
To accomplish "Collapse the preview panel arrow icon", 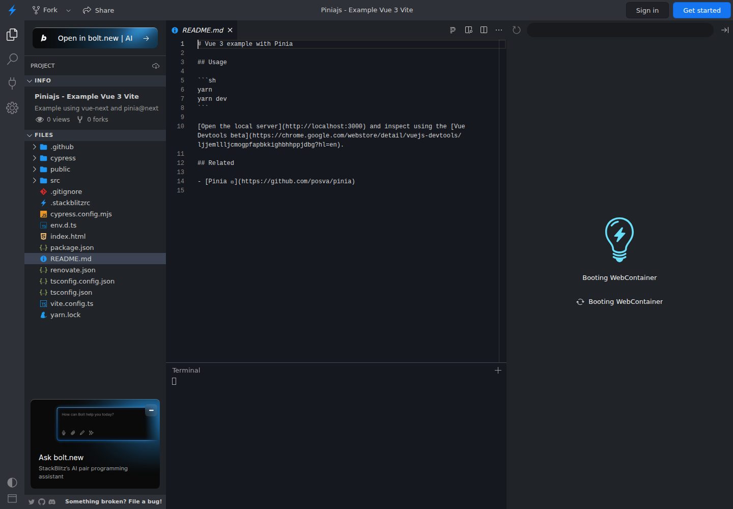I will [725, 30].
